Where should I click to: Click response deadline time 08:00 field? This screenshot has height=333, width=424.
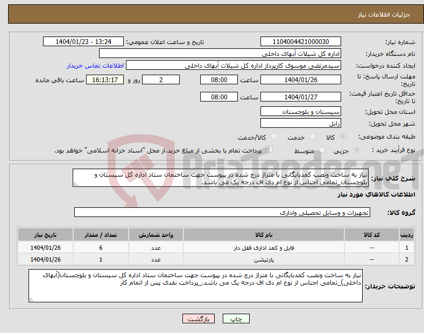(219, 80)
